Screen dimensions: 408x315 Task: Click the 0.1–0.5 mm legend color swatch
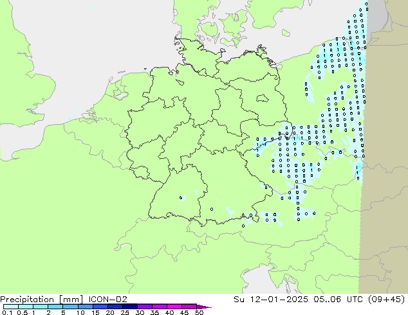11,307
